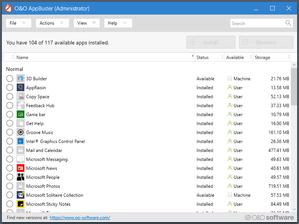Click the User icon in AppRaisin row
The height and width of the screenshot is (224, 299).
pos(230,87)
